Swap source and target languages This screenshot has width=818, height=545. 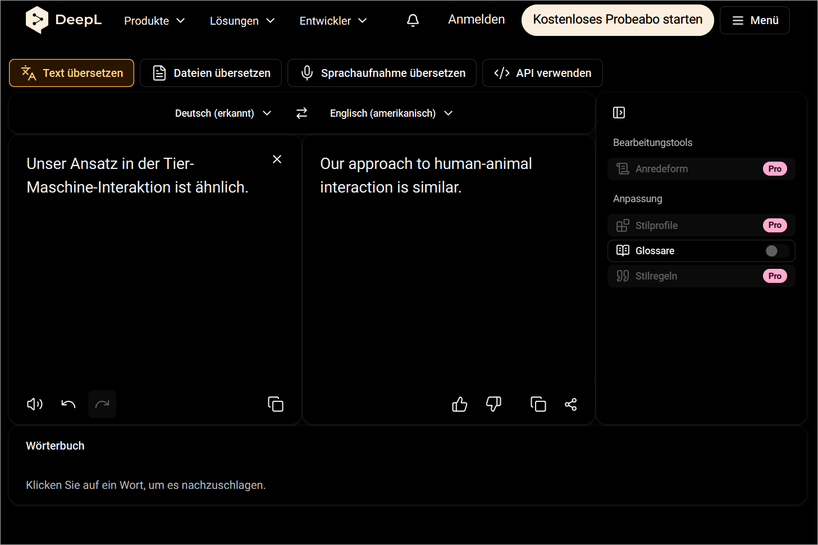point(301,113)
